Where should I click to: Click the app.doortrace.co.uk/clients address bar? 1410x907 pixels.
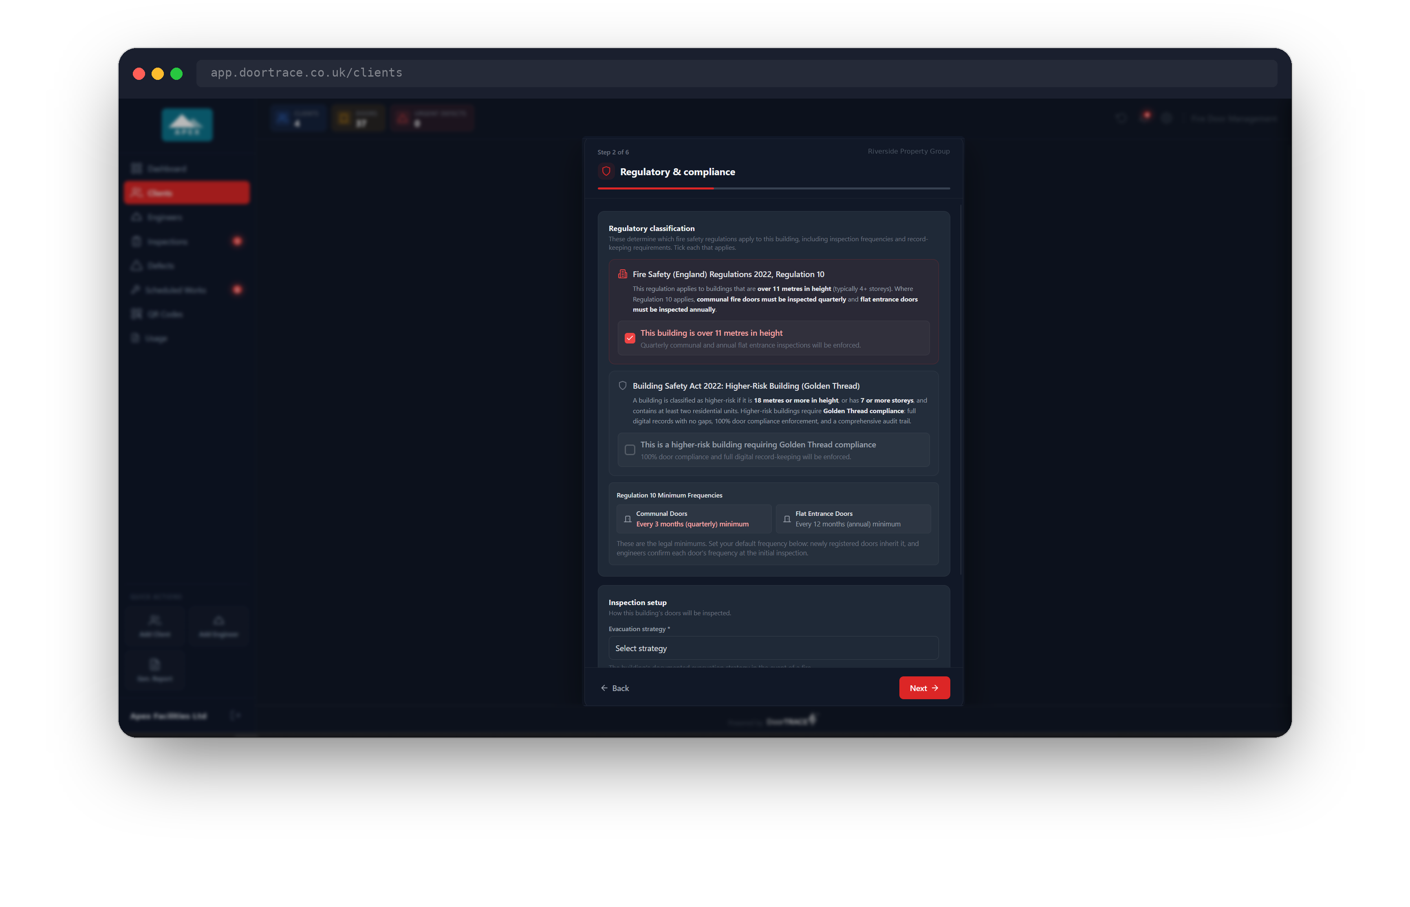click(x=736, y=73)
